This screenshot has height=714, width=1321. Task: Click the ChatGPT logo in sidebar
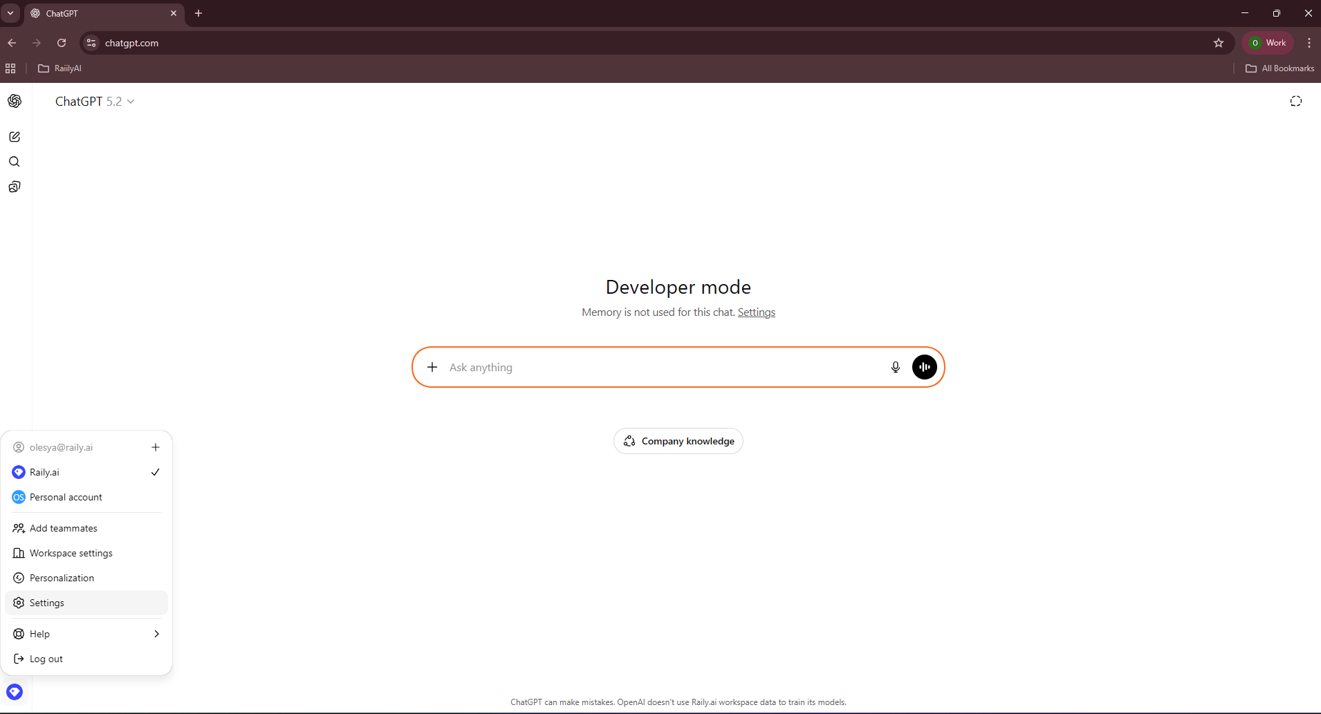tap(15, 101)
